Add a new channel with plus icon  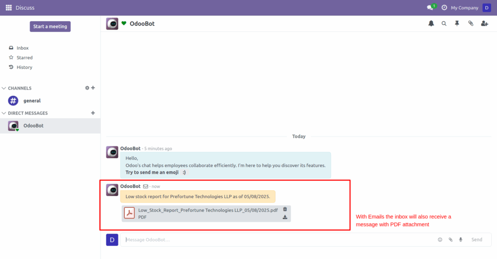tap(93, 88)
